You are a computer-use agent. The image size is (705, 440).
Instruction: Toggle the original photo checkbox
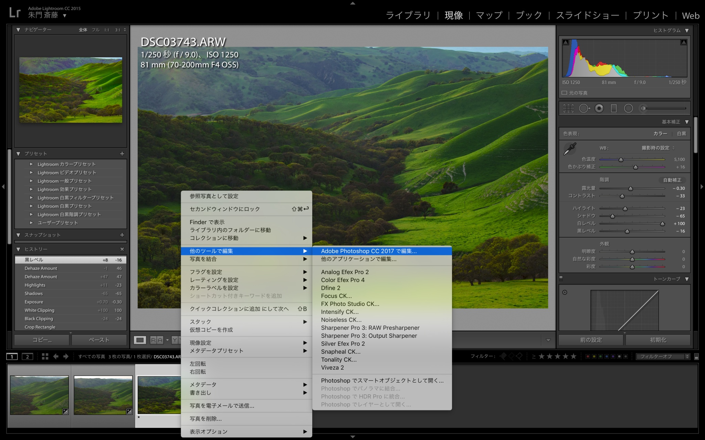click(x=564, y=93)
